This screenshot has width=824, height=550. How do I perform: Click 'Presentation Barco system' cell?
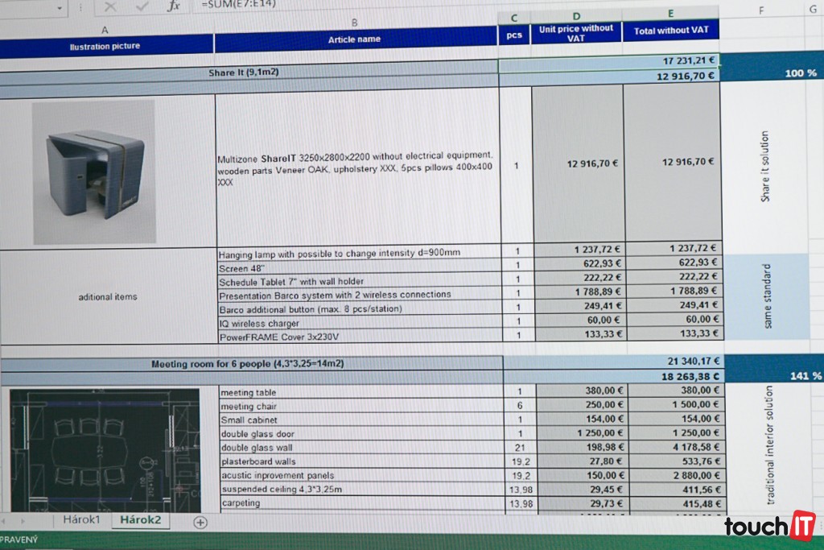point(360,295)
